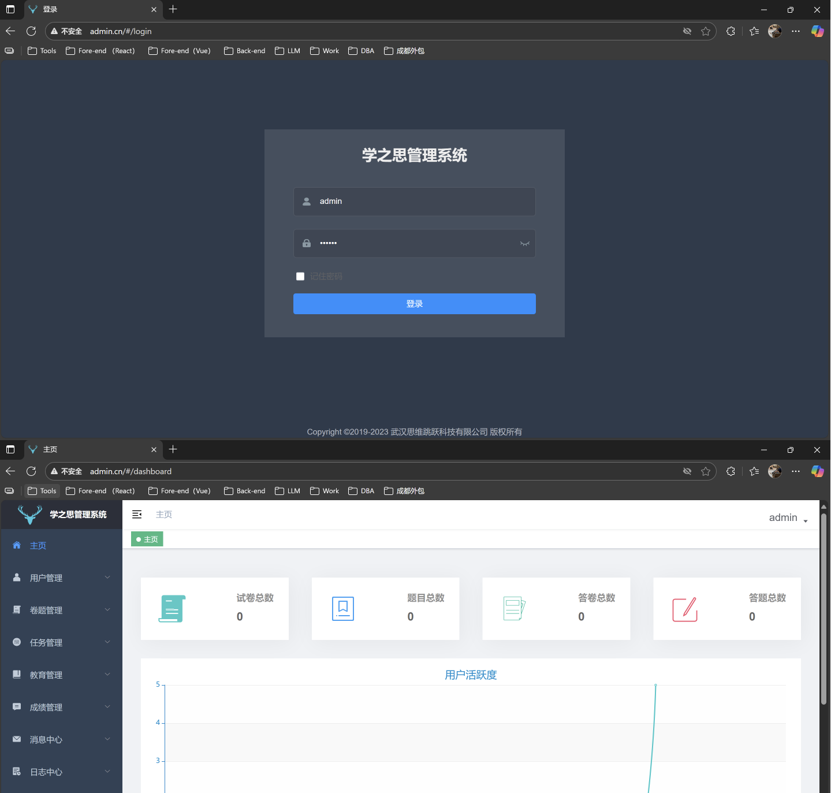Open LLM bookmark folder in login window

[288, 51]
